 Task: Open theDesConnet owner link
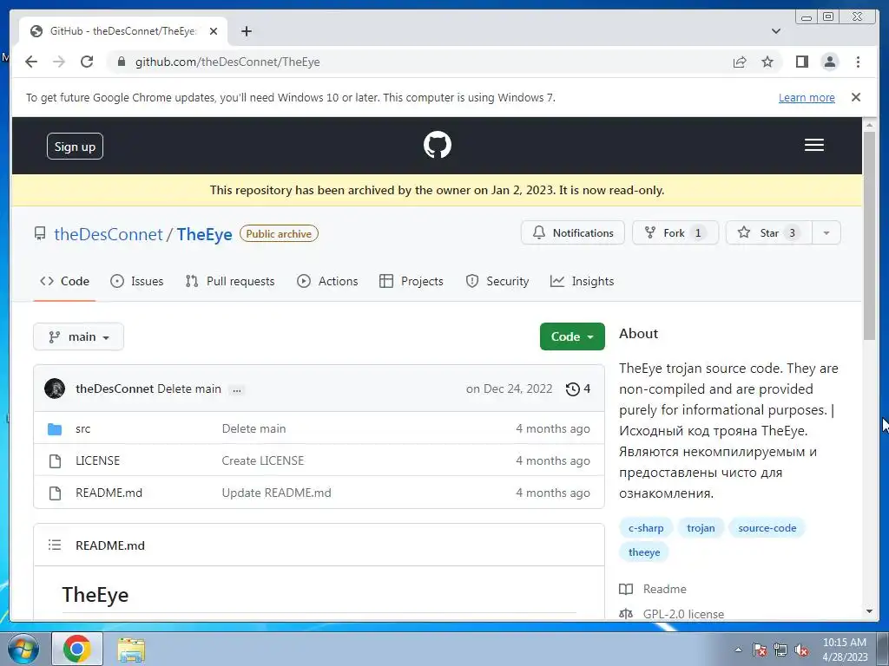click(109, 234)
